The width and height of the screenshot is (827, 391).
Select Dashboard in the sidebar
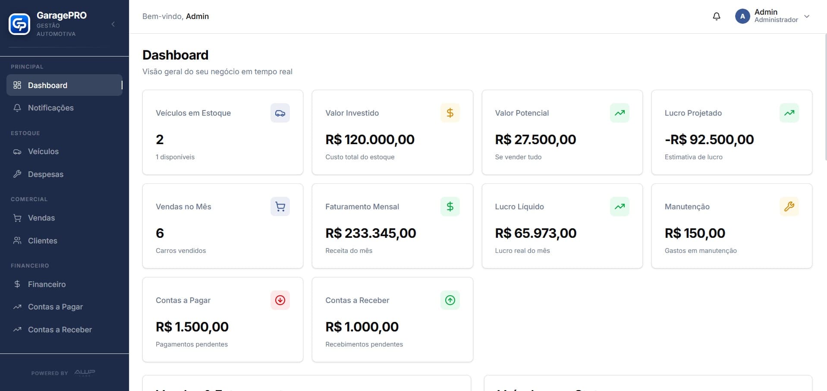64,85
